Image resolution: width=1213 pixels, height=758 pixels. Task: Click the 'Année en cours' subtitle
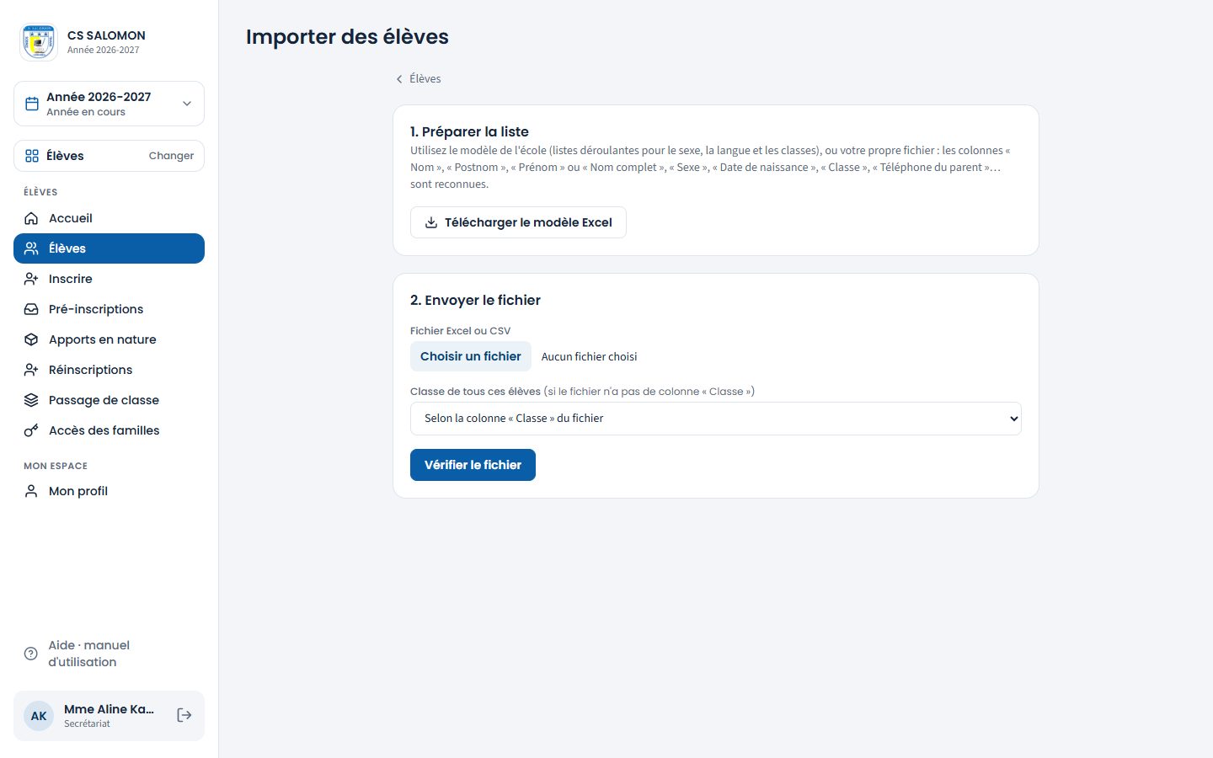click(x=86, y=112)
